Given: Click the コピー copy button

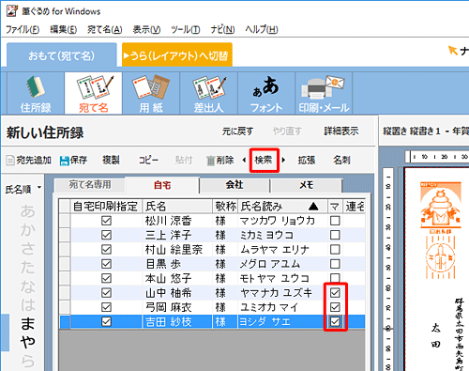Looking at the screenshot, I should coord(148,160).
